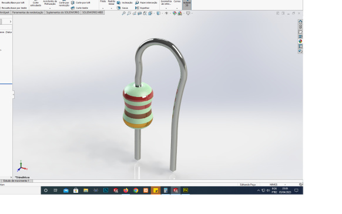
Task: Click the Edit appearance color ball icon
Action: click(x=175, y=14)
